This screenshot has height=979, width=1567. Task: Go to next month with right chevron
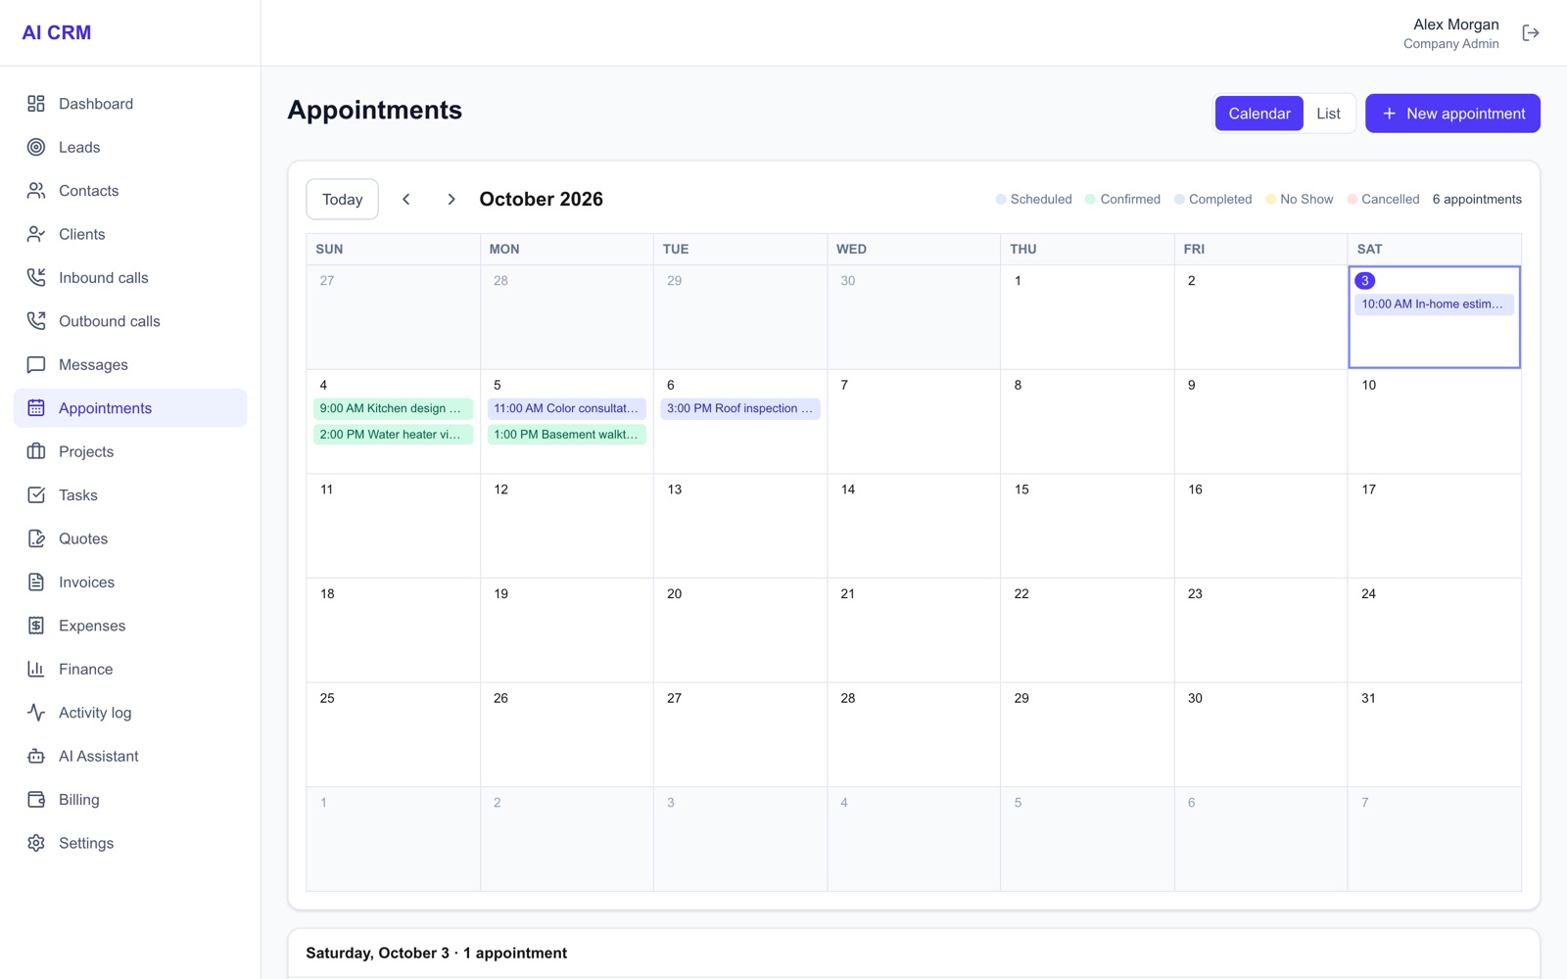(451, 200)
